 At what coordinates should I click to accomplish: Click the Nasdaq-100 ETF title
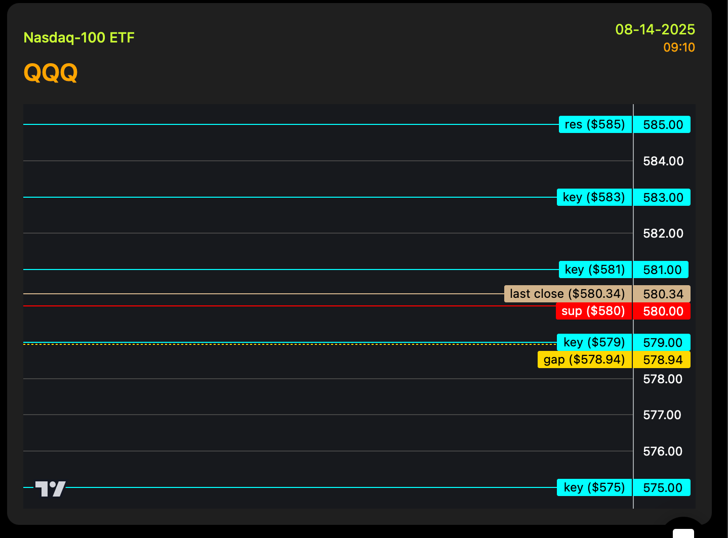click(79, 37)
